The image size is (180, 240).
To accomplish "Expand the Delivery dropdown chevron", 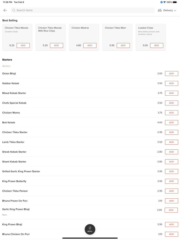I will click(x=175, y=11).
